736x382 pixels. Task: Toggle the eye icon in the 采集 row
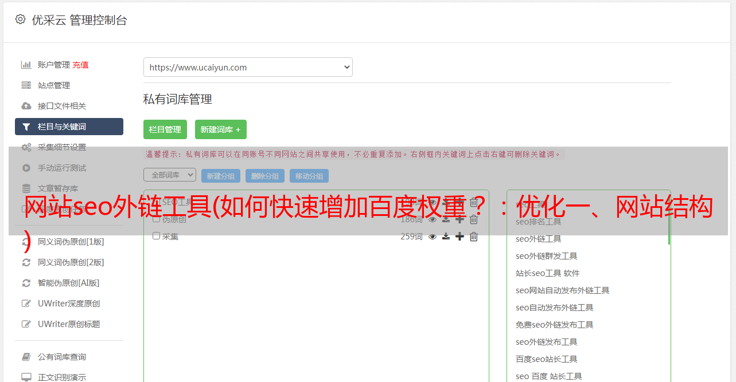(433, 237)
